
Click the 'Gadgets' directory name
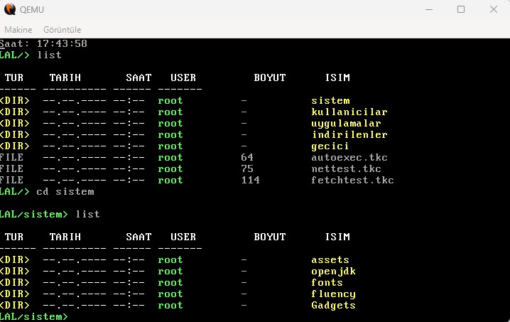[x=333, y=306]
